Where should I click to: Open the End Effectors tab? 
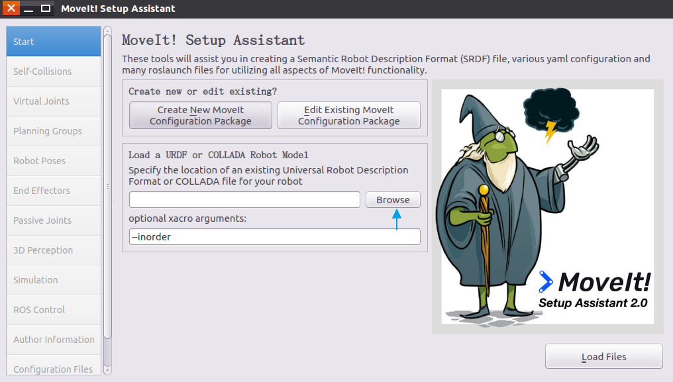(54, 191)
